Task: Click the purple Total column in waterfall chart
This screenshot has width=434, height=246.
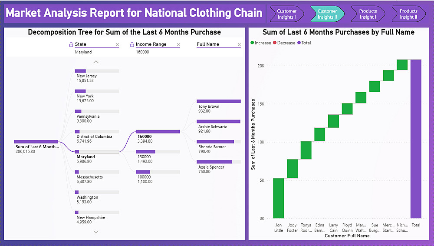Action: point(416,139)
